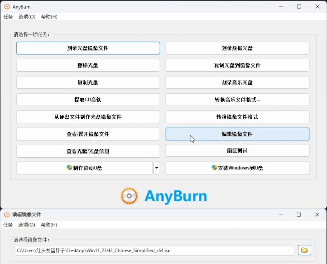
Task: Open the 选项(O) menu in AnyBurn window
Action: point(27,17)
